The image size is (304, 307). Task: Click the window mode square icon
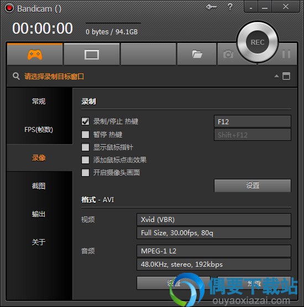286,76
